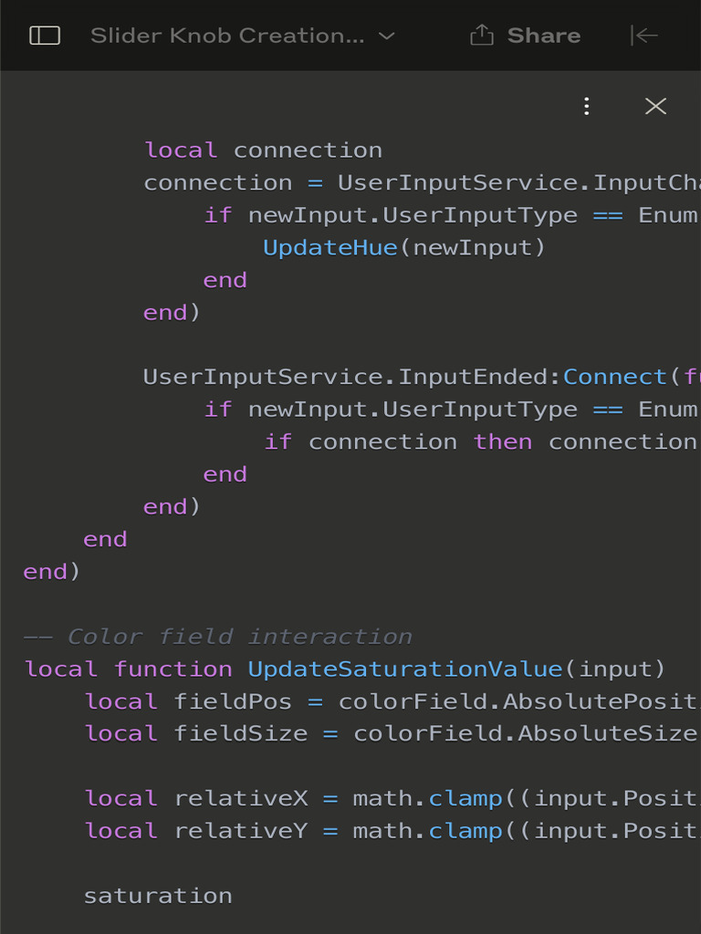Click the Share button
Image resolution: width=701 pixels, height=934 pixels.
coord(526,36)
